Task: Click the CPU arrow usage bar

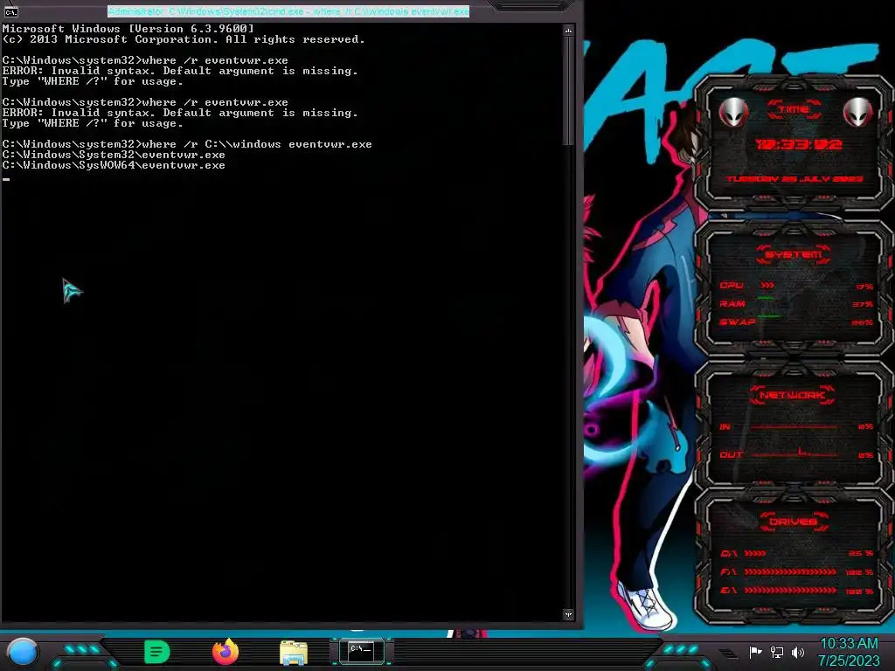Action: [767, 286]
